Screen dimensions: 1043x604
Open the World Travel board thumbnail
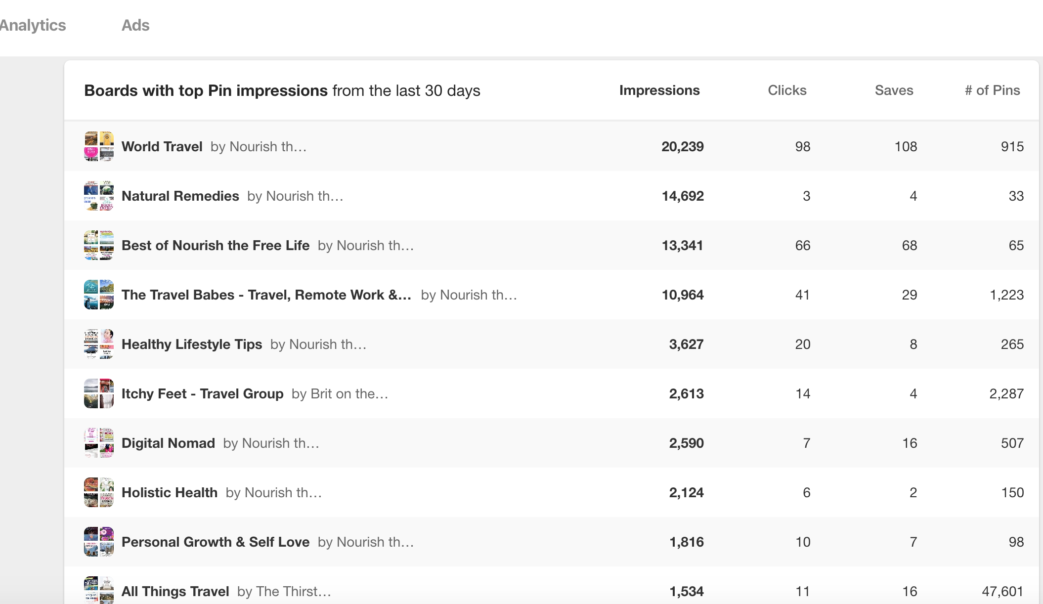coord(99,146)
